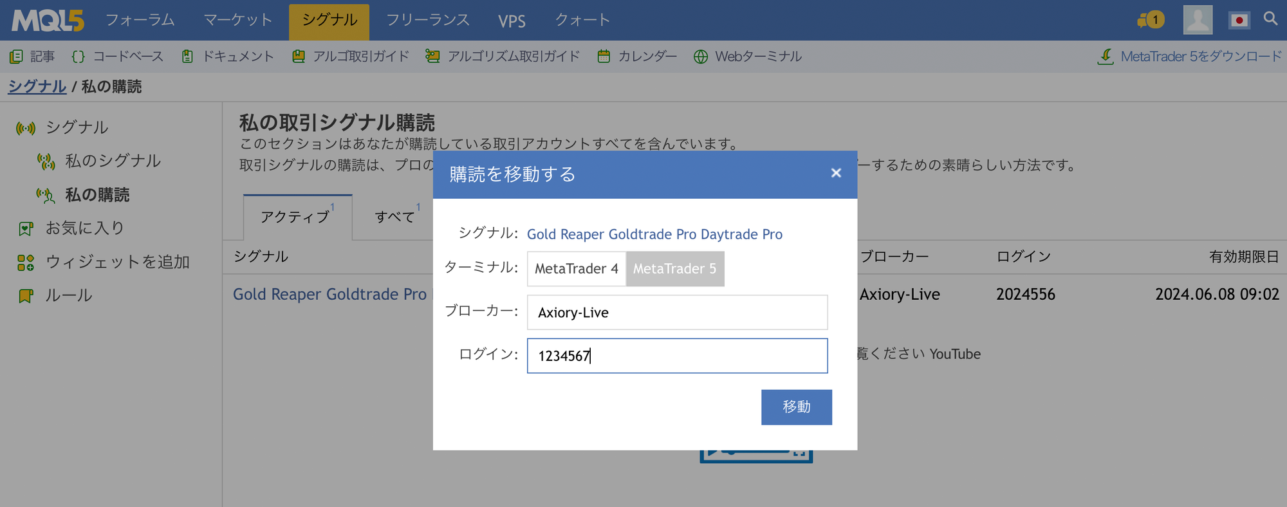
Task: Select MetaTrader 4 terminal option
Action: coord(577,269)
